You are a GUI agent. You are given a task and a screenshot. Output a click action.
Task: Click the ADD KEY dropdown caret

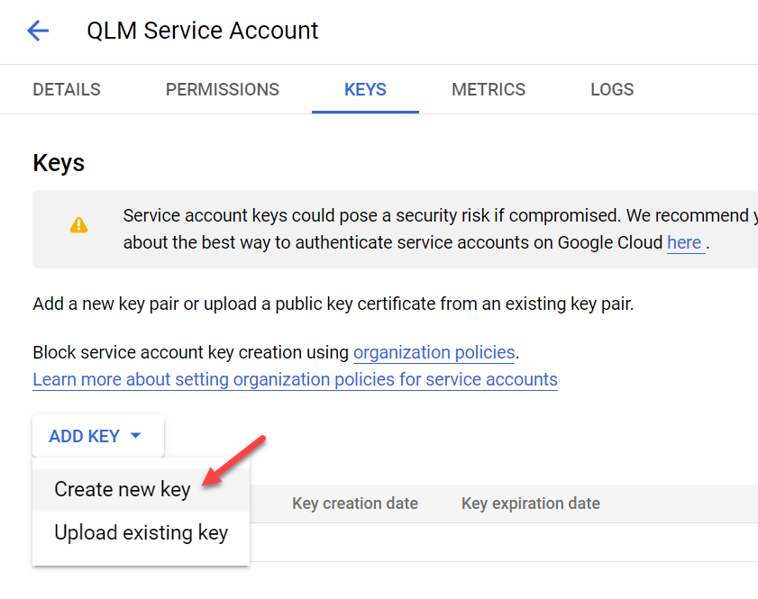136,436
